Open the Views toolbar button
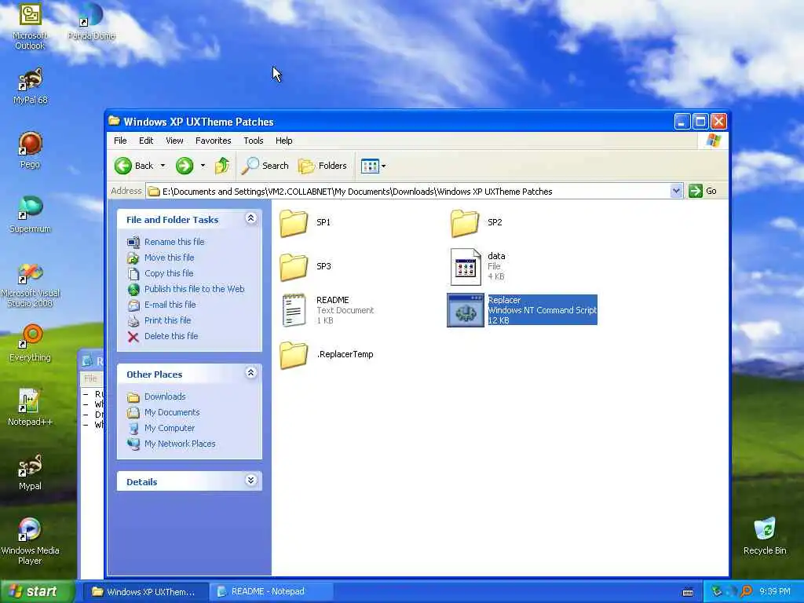The image size is (804, 603). (x=370, y=166)
